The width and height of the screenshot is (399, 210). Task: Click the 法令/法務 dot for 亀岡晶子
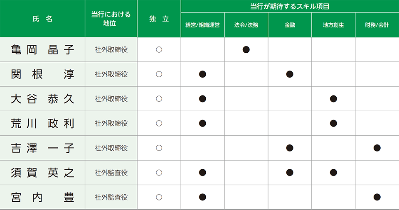[x=246, y=49]
